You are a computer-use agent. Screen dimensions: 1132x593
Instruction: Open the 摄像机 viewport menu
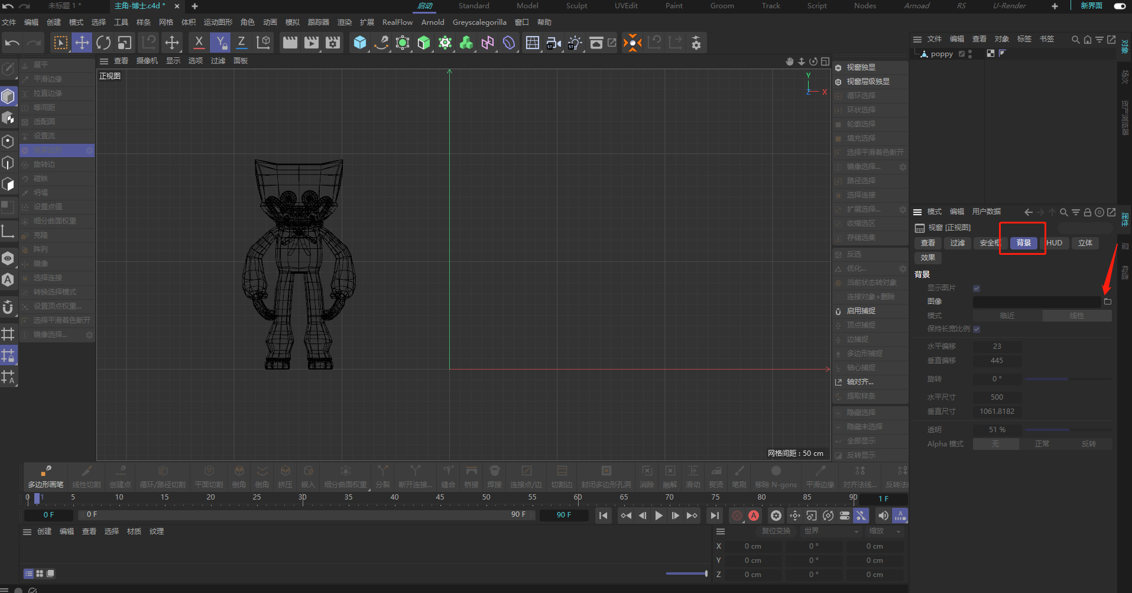(147, 61)
